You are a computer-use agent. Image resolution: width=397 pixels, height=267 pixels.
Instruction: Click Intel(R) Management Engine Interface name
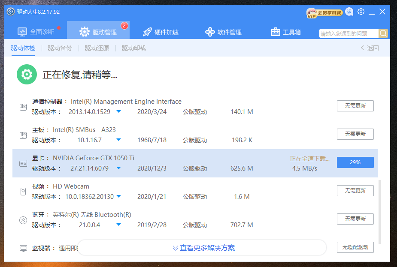point(126,102)
